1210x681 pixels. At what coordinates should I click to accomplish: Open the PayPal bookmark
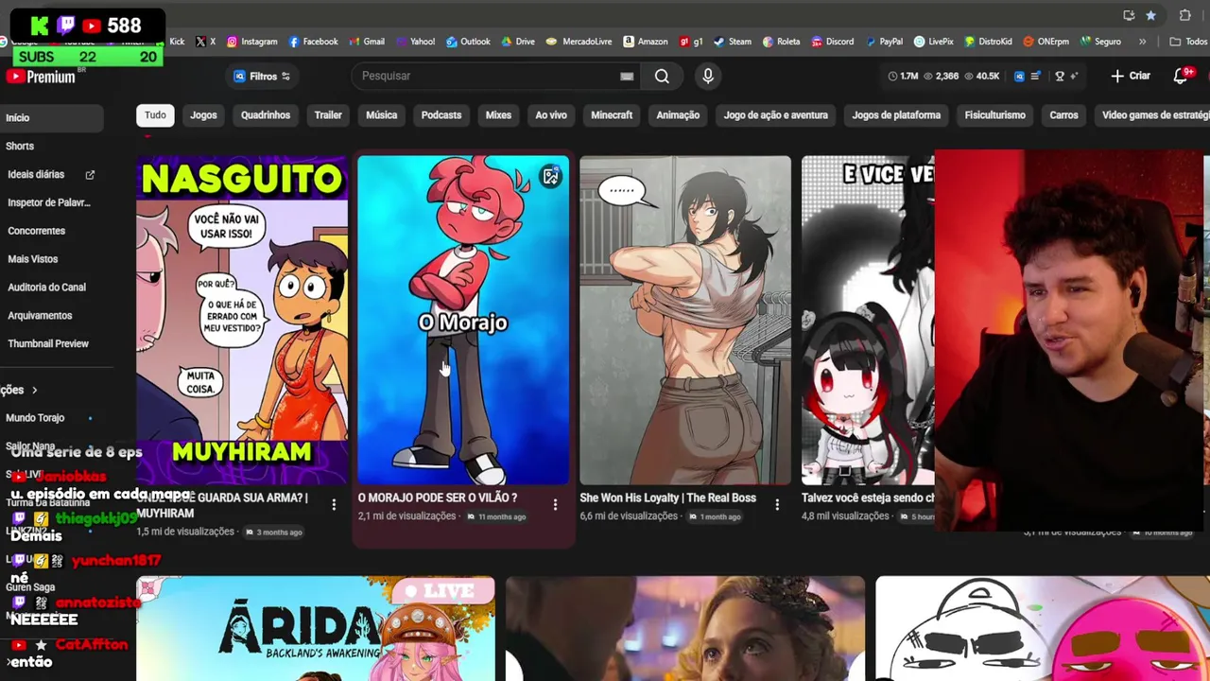(x=883, y=42)
